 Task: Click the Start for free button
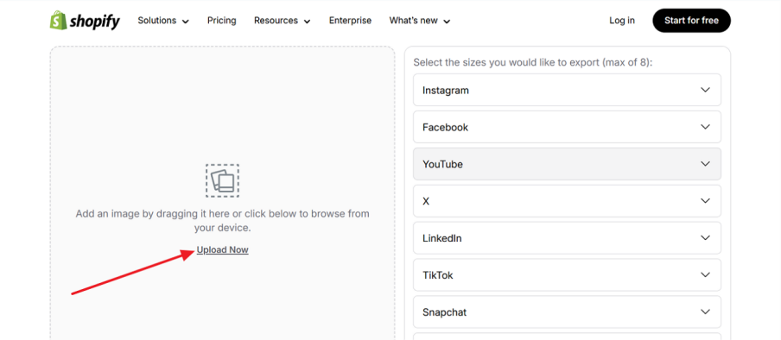point(691,21)
